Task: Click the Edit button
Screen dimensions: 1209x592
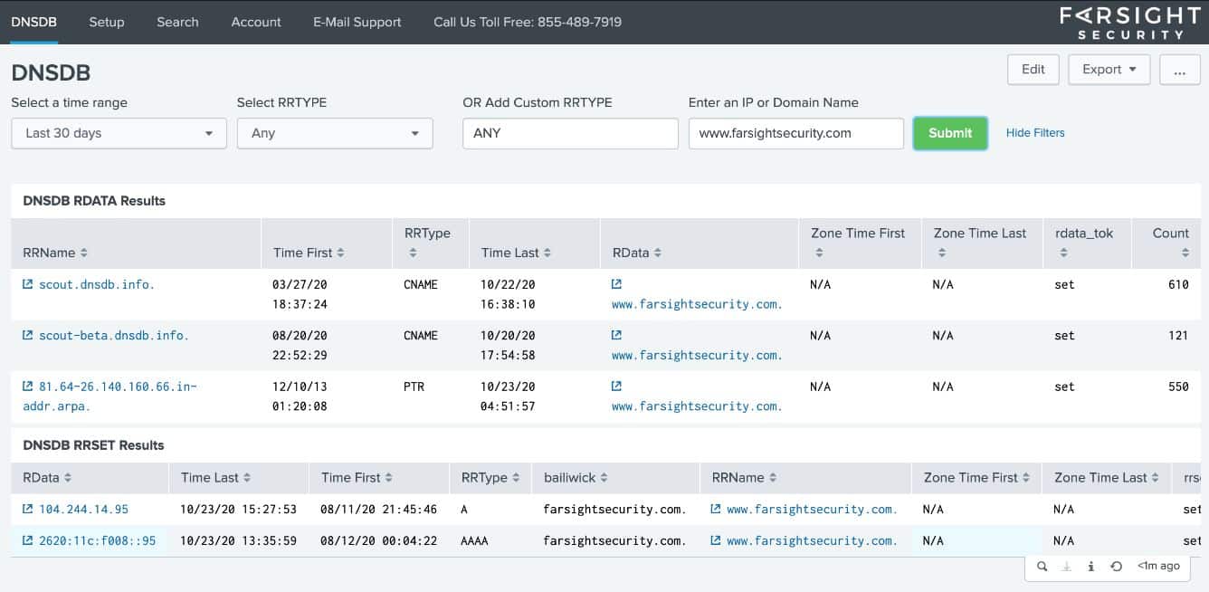Action: pyautogui.click(x=1033, y=70)
